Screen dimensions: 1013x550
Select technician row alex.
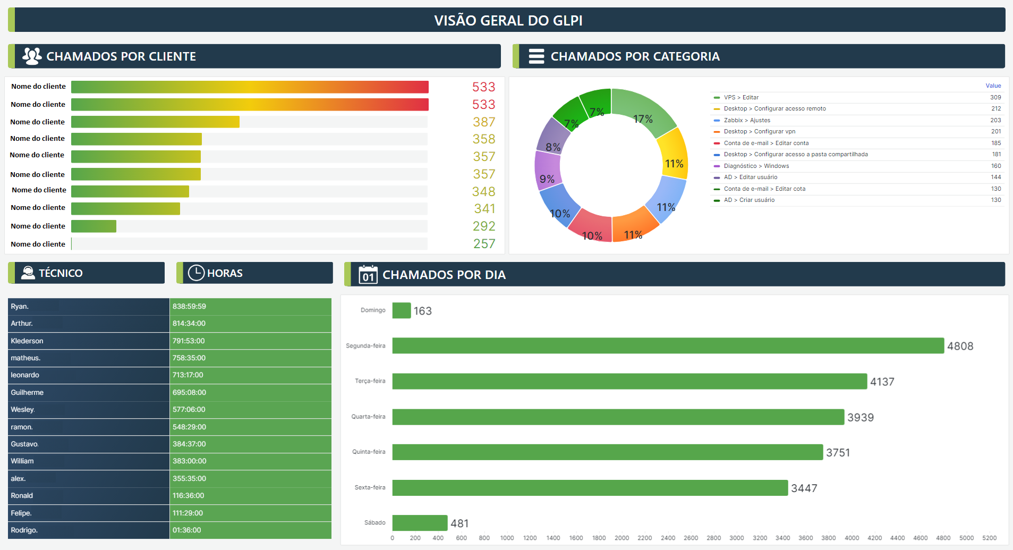(x=88, y=478)
